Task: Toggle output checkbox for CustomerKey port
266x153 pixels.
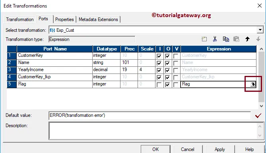Action: (167, 56)
